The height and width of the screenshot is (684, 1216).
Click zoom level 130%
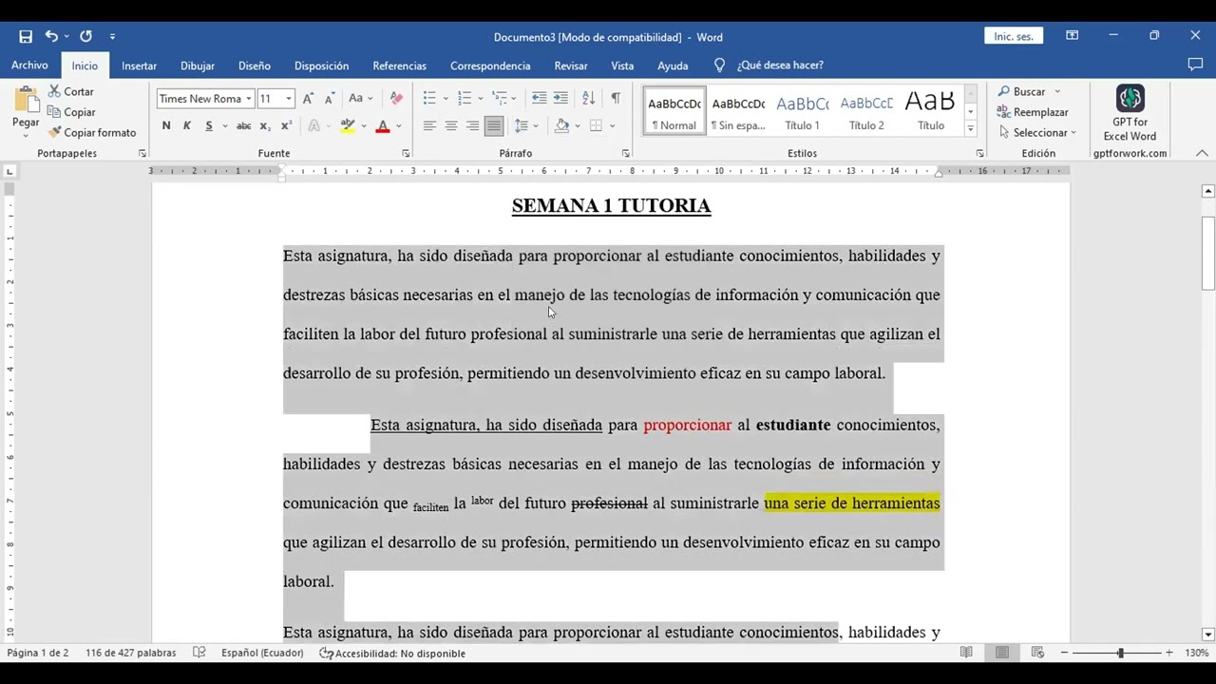pos(1197,653)
